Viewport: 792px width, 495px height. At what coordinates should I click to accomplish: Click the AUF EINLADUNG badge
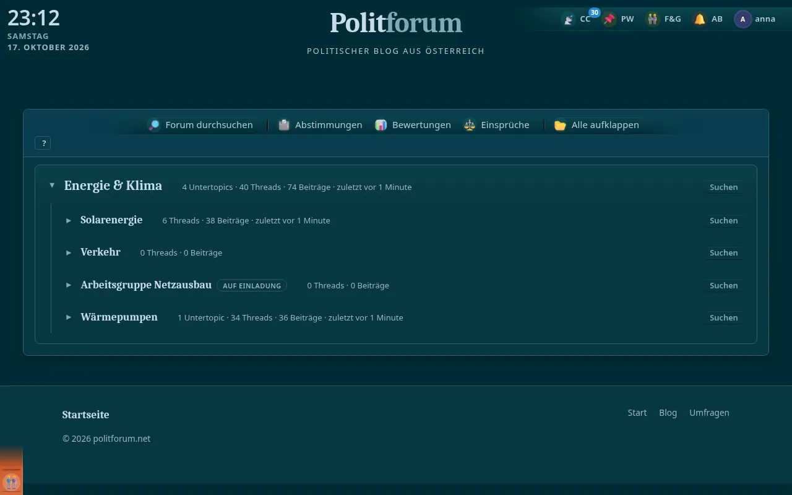252,285
